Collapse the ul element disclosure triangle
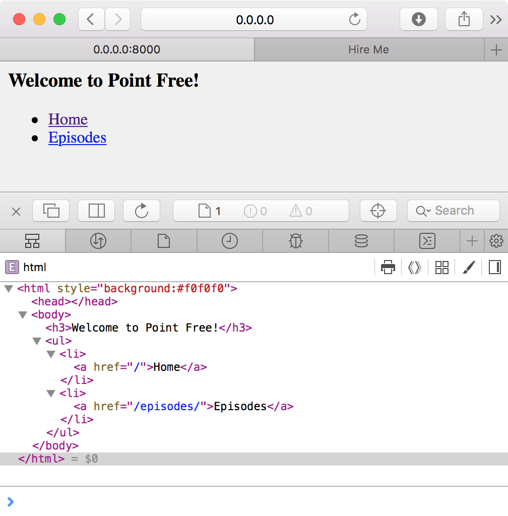The height and width of the screenshot is (516, 508). click(x=36, y=341)
